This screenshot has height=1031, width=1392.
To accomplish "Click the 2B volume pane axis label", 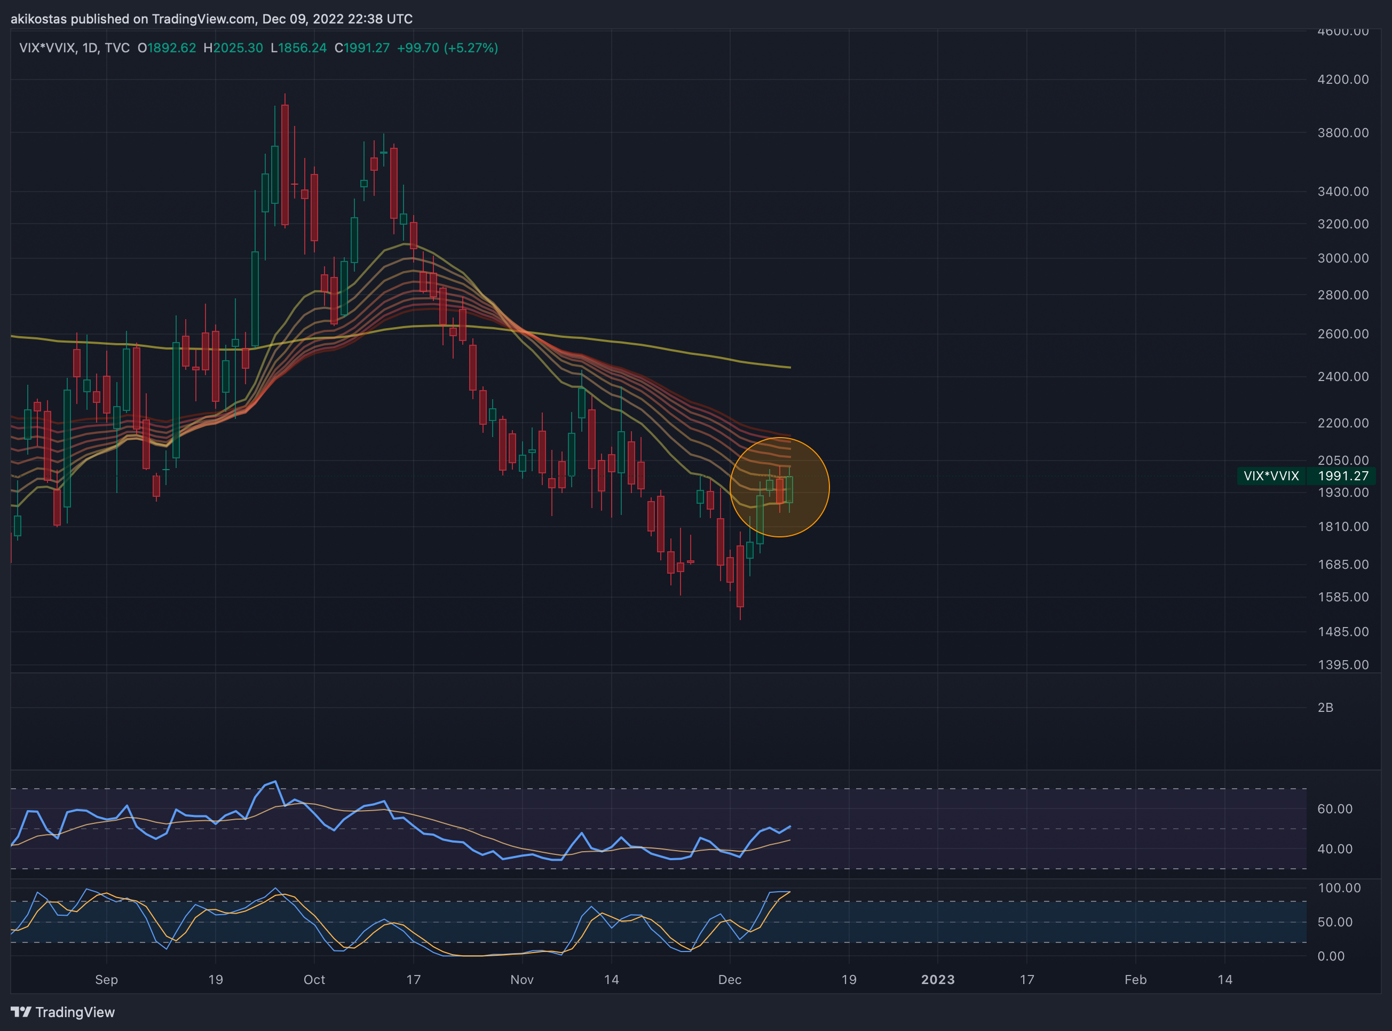I will pyautogui.click(x=1325, y=707).
